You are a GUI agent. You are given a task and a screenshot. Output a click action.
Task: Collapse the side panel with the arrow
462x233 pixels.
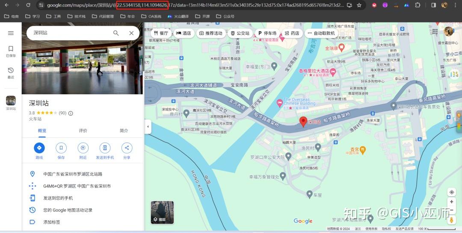(x=148, y=127)
